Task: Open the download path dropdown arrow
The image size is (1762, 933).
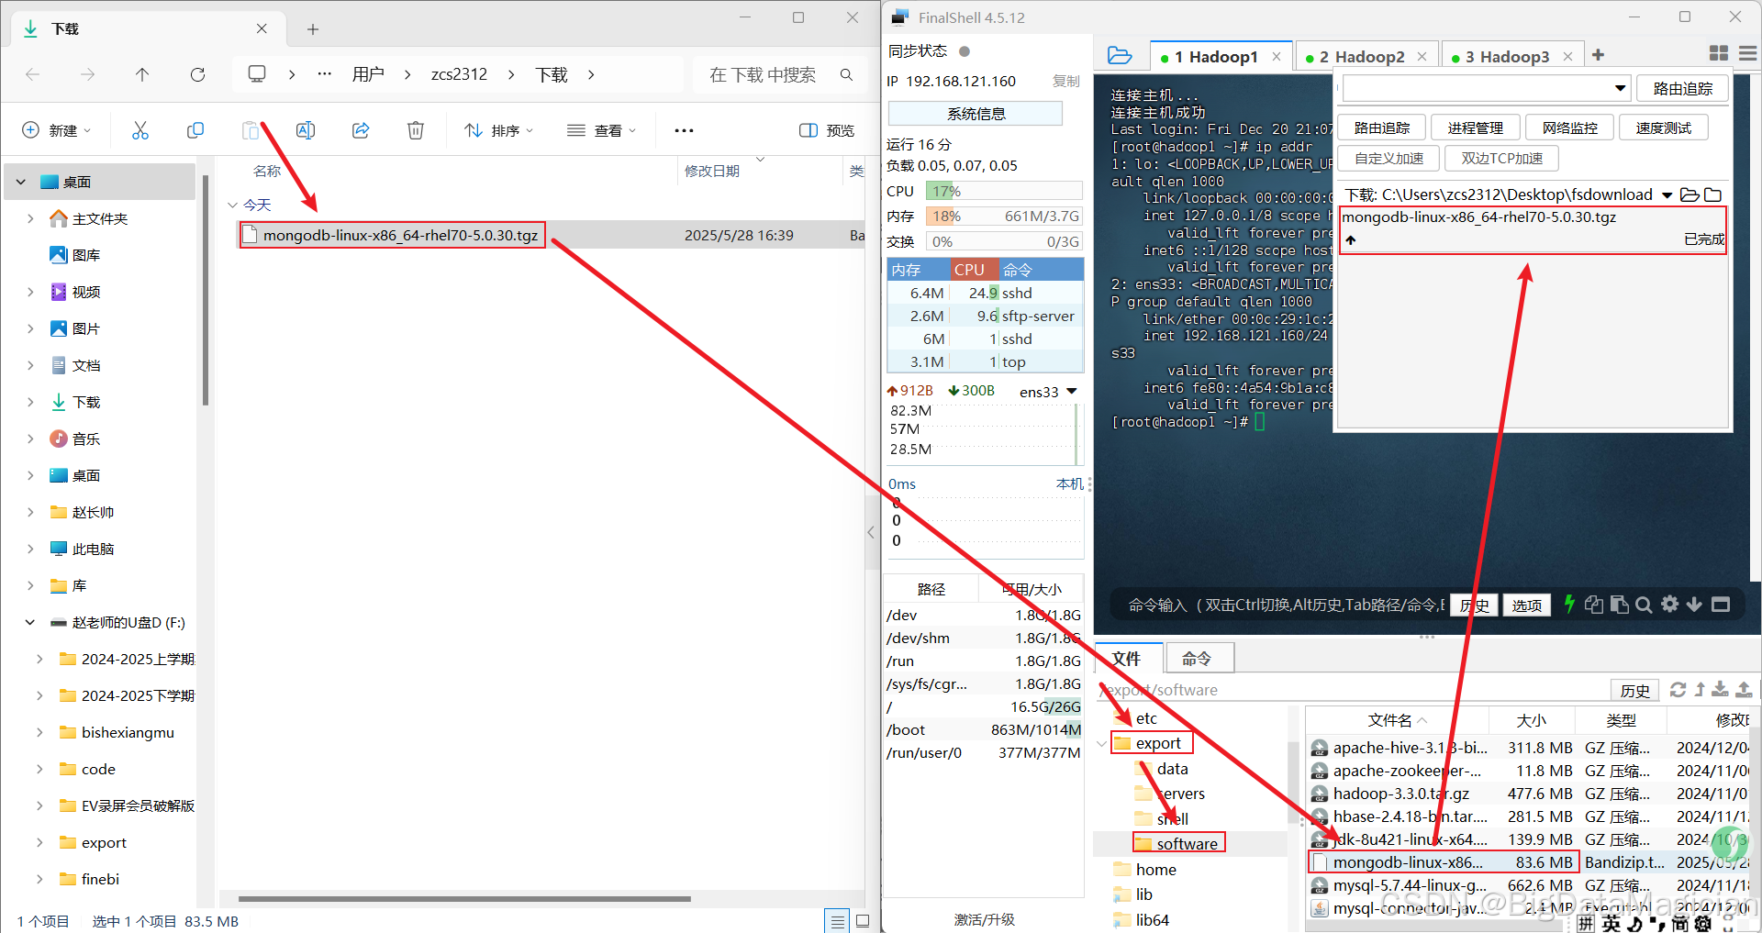Action: click(1667, 194)
